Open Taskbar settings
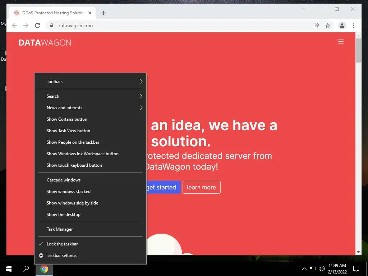This screenshot has height=276, width=368. tap(90, 256)
